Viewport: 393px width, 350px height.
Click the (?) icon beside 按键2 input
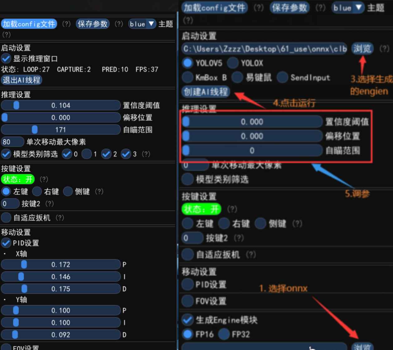pyautogui.click(x=50, y=203)
